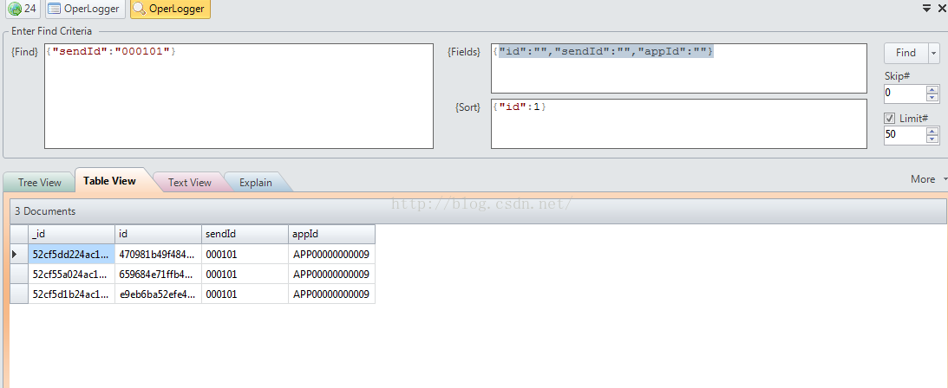Select cell 659684e71ffb4...

point(159,274)
